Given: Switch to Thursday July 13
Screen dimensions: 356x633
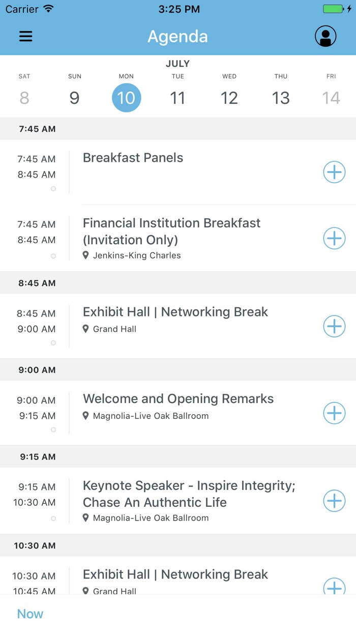Looking at the screenshot, I should tap(281, 98).
